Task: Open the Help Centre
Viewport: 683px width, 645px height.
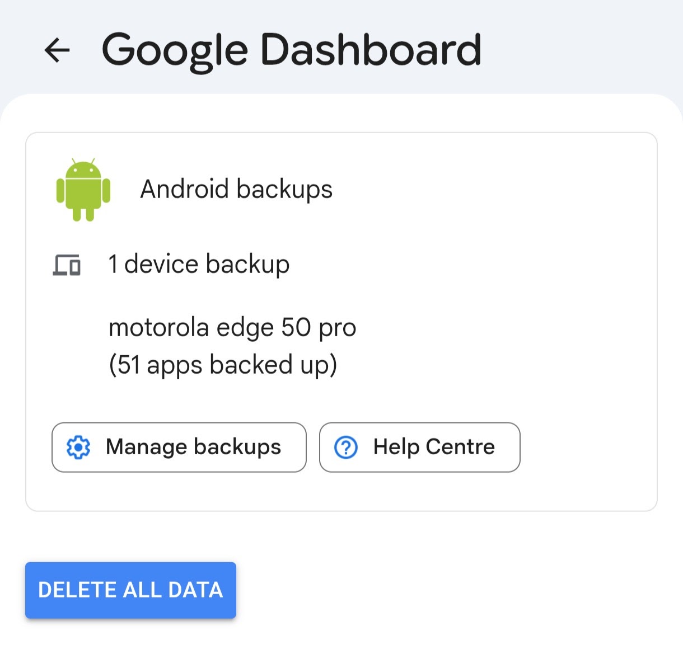Action: (x=420, y=448)
